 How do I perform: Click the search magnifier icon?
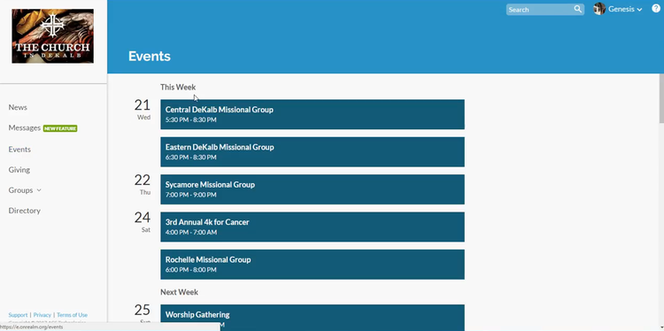pyautogui.click(x=577, y=10)
